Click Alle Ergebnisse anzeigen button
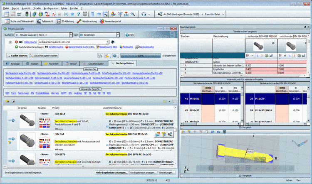The height and width of the screenshot is (184, 312). click(143, 173)
